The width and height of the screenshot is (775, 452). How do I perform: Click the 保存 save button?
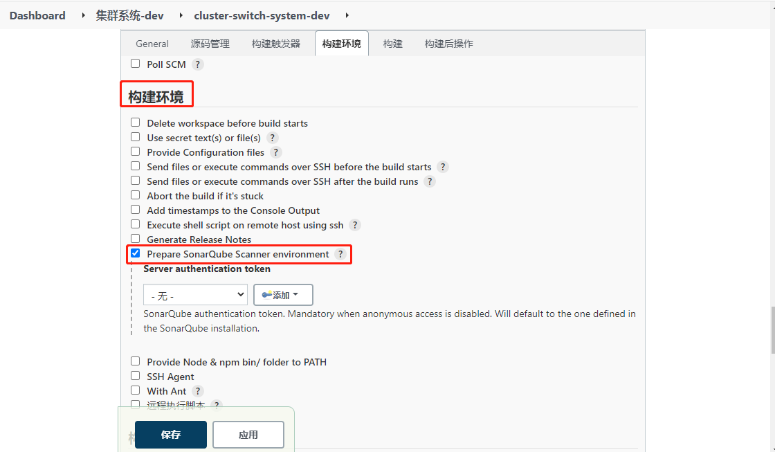pos(170,435)
